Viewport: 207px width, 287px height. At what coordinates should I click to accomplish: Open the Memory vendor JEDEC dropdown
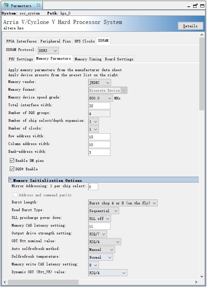coord(100,83)
